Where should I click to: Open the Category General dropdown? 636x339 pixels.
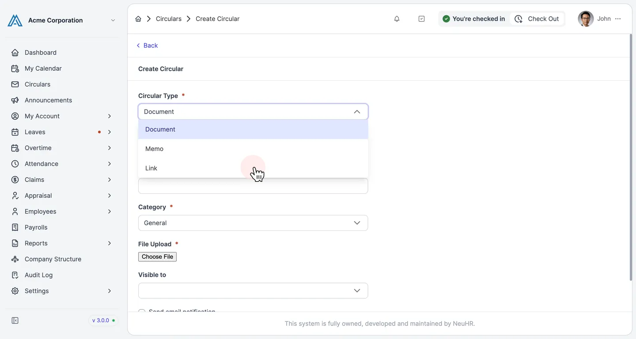tap(253, 223)
